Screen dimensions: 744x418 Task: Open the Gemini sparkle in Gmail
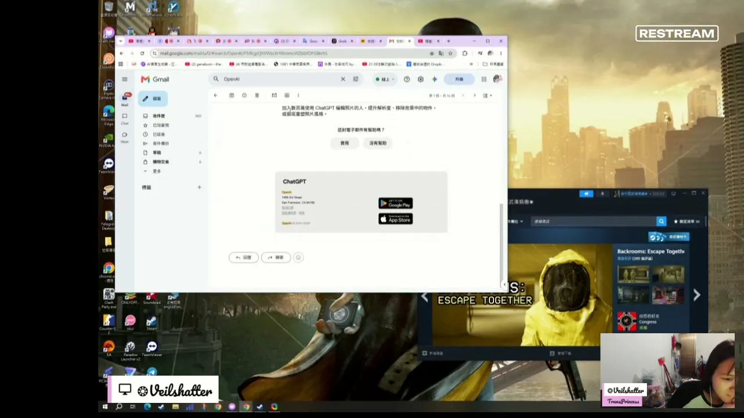tap(434, 79)
